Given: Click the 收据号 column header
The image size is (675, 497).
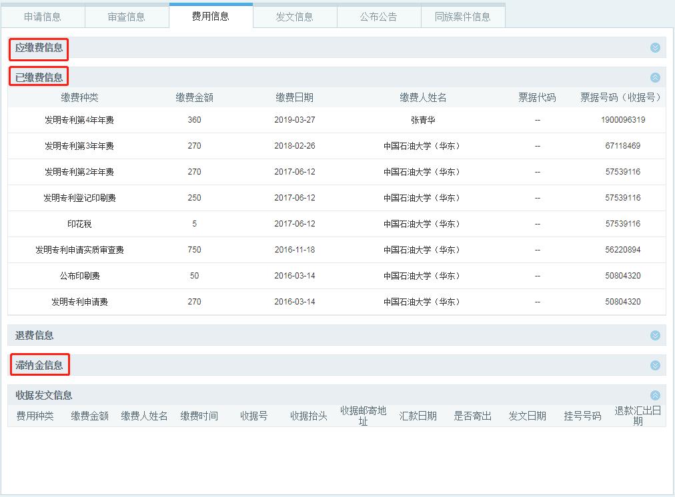Looking at the screenshot, I should tap(254, 416).
